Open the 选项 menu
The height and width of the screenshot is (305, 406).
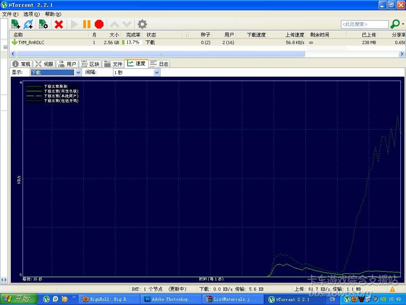coord(31,14)
